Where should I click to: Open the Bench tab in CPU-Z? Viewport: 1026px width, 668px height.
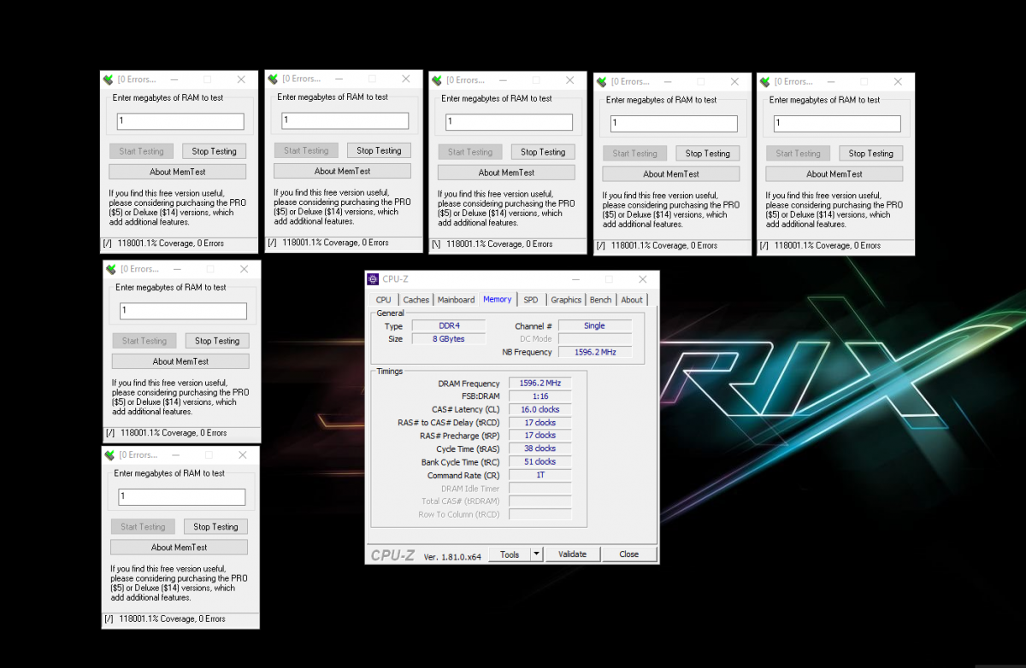tap(601, 300)
